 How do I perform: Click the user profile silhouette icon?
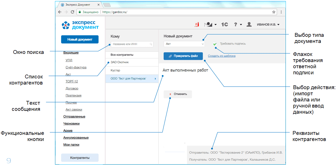coord(249,25)
